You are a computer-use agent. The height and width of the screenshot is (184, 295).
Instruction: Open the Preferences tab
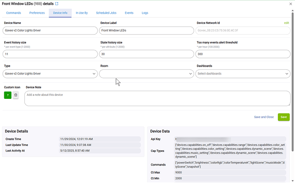[37, 13]
